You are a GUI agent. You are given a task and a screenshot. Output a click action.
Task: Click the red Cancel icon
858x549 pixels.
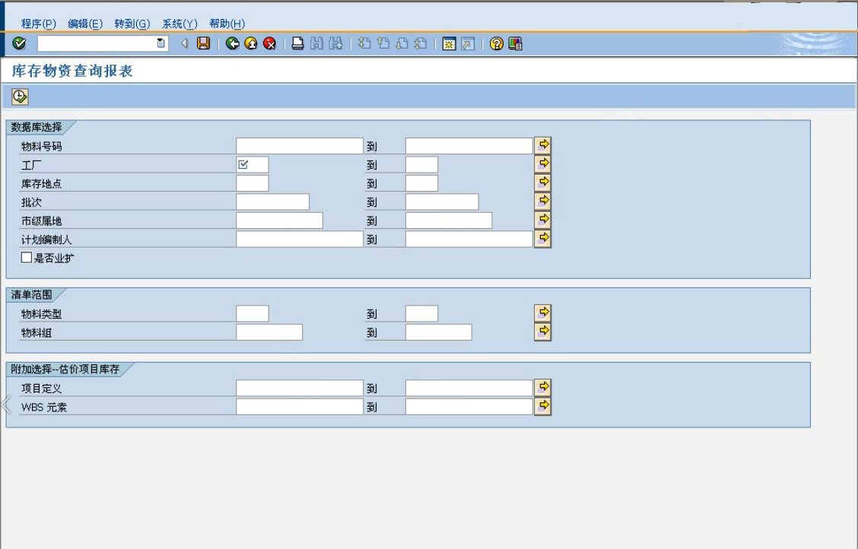[269, 43]
